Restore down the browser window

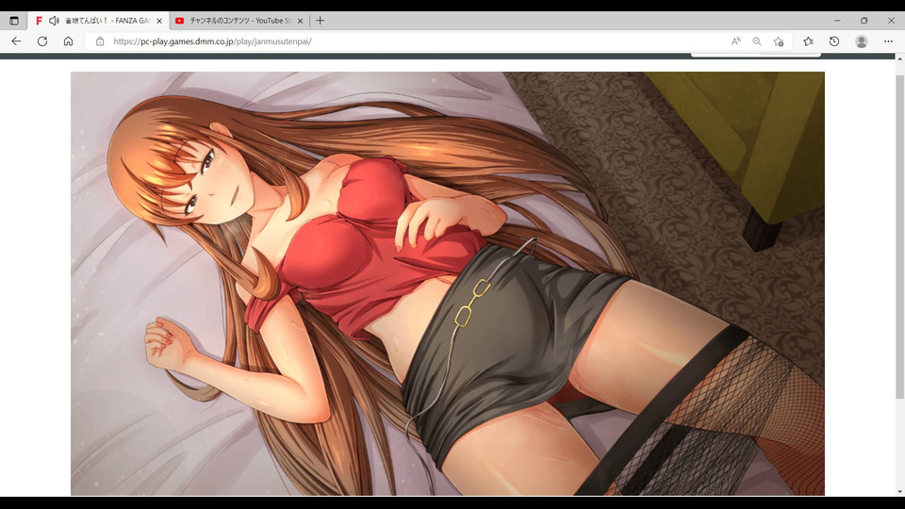click(864, 21)
